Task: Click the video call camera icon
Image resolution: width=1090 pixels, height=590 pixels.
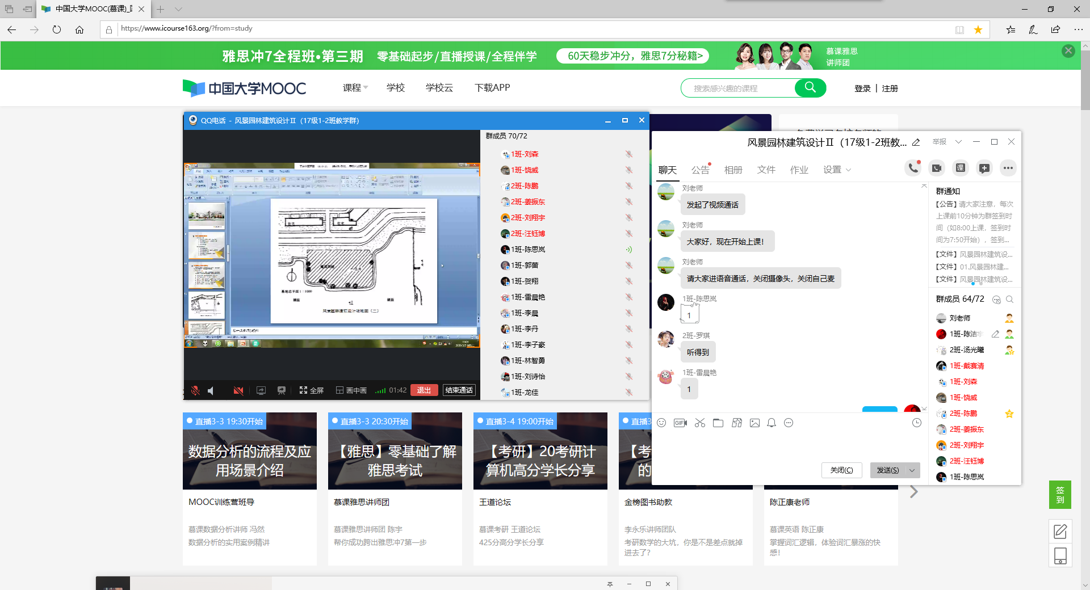Action: point(937,168)
